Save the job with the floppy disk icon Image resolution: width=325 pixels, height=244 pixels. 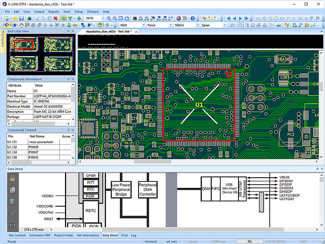(x=21, y=18)
